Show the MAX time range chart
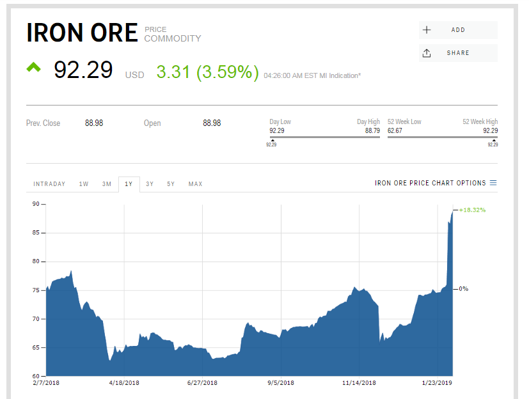The width and height of the screenshot is (529, 399). 195,184
